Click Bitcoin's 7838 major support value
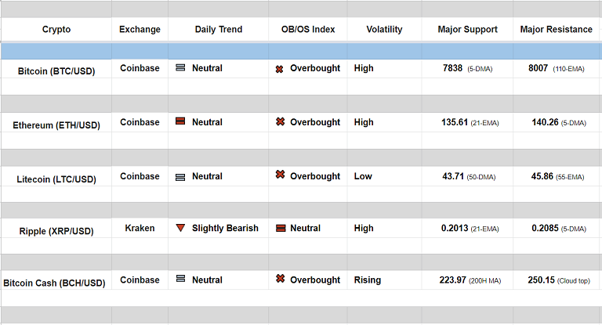The width and height of the screenshot is (602, 325). (454, 68)
